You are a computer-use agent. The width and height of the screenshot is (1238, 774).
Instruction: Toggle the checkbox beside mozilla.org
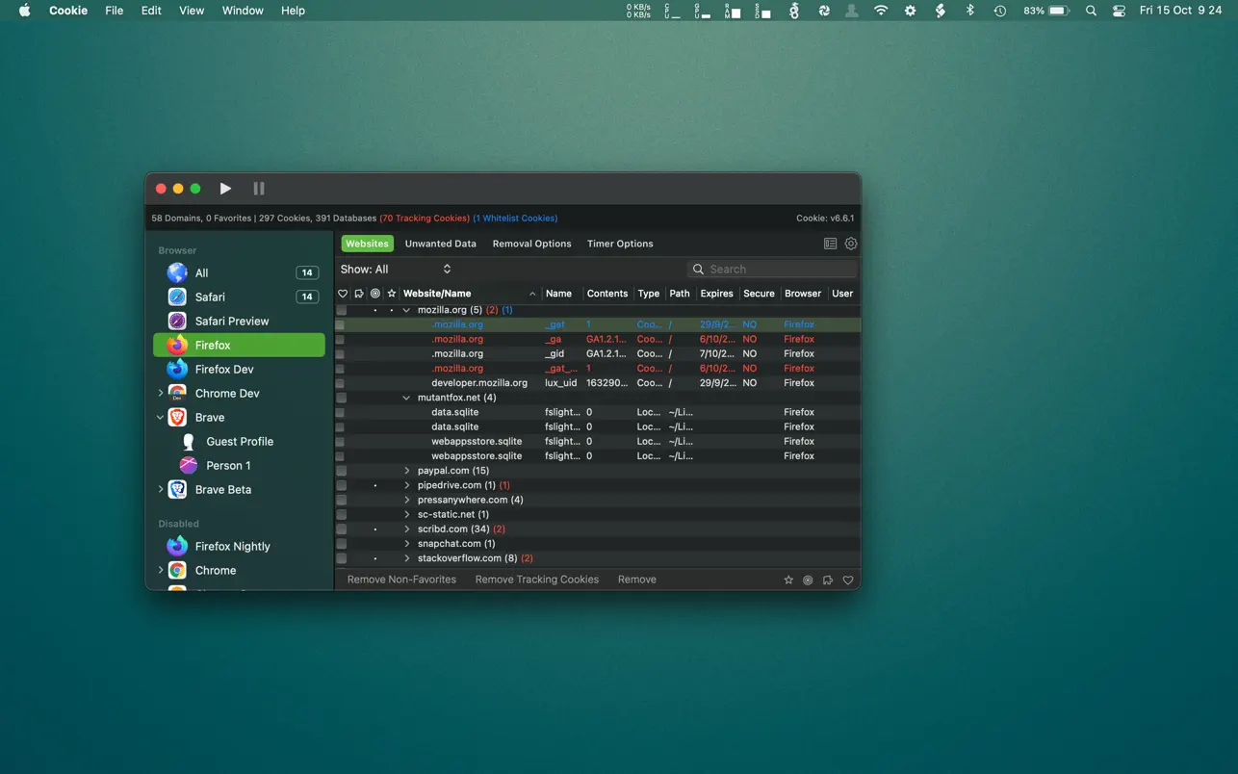pyautogui.click(x=341, y=310)
